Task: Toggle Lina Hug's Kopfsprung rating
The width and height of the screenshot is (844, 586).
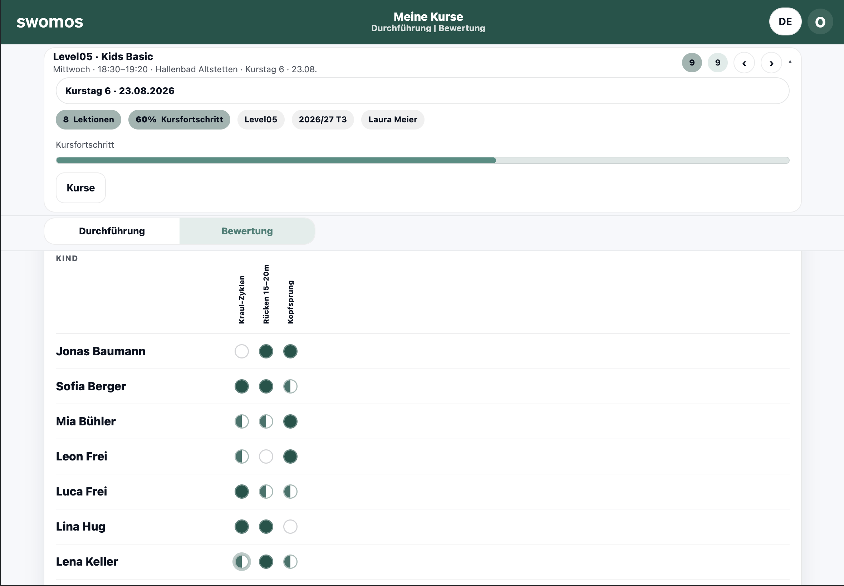Action: [x=290, y=527]
